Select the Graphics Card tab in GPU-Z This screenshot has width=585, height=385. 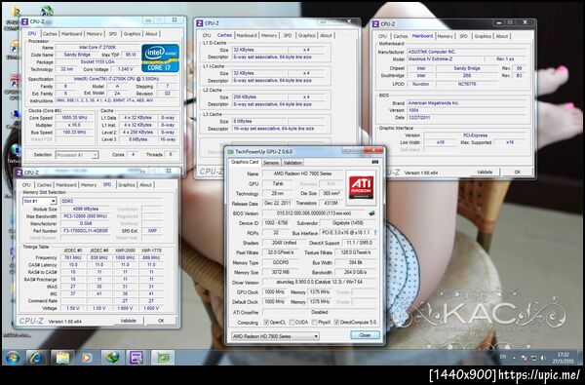245,162
